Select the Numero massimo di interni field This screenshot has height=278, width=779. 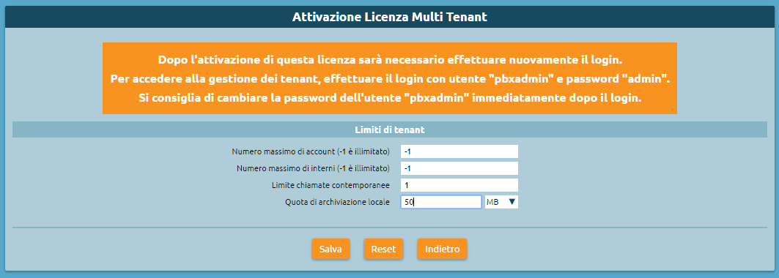tap(459, 168)
